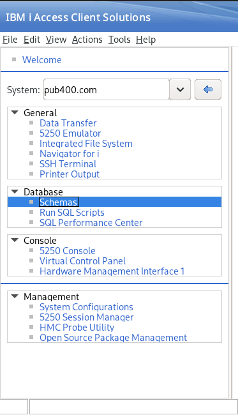Image resolution: width=238 pixels, height=415 pixels.
Task: Open the View menu
Action: click(x=56, y=40)
